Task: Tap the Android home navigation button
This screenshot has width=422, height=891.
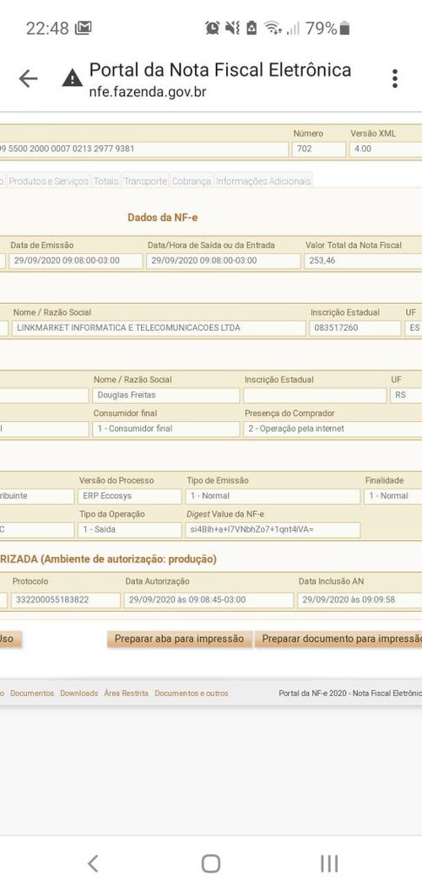Action: [211, 863]
